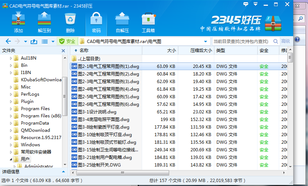Select Resource.1.95.2317 folder
The width and height of the screenshot is (308, 186).
pos(38,138)
